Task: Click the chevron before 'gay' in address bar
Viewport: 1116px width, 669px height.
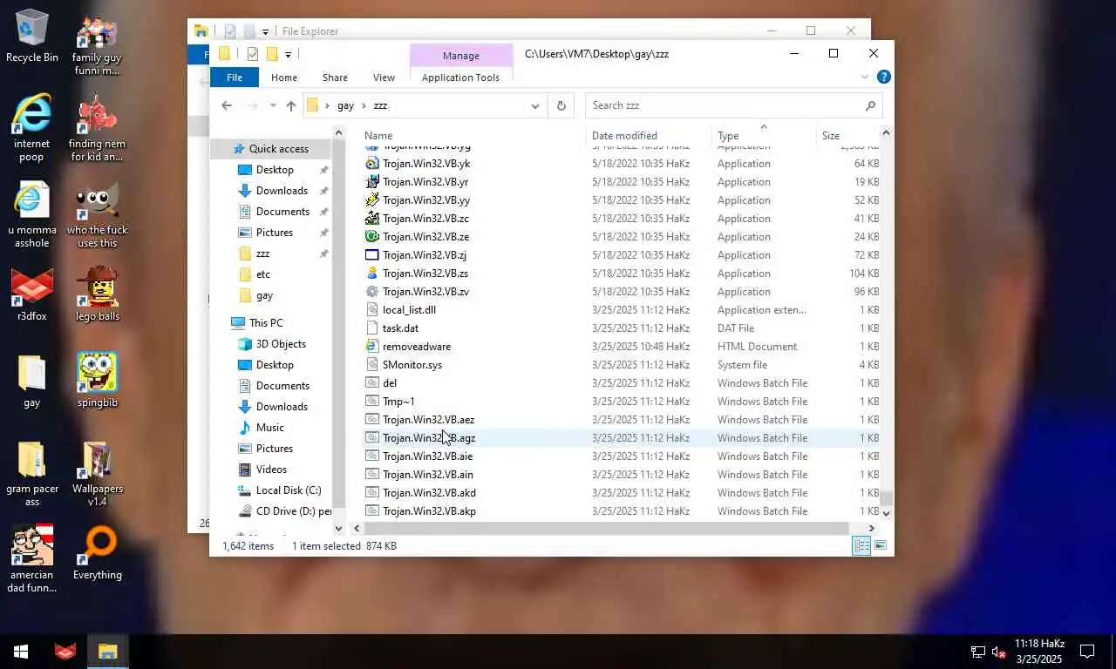Action: pyautogui.click(x=328, y=105)
